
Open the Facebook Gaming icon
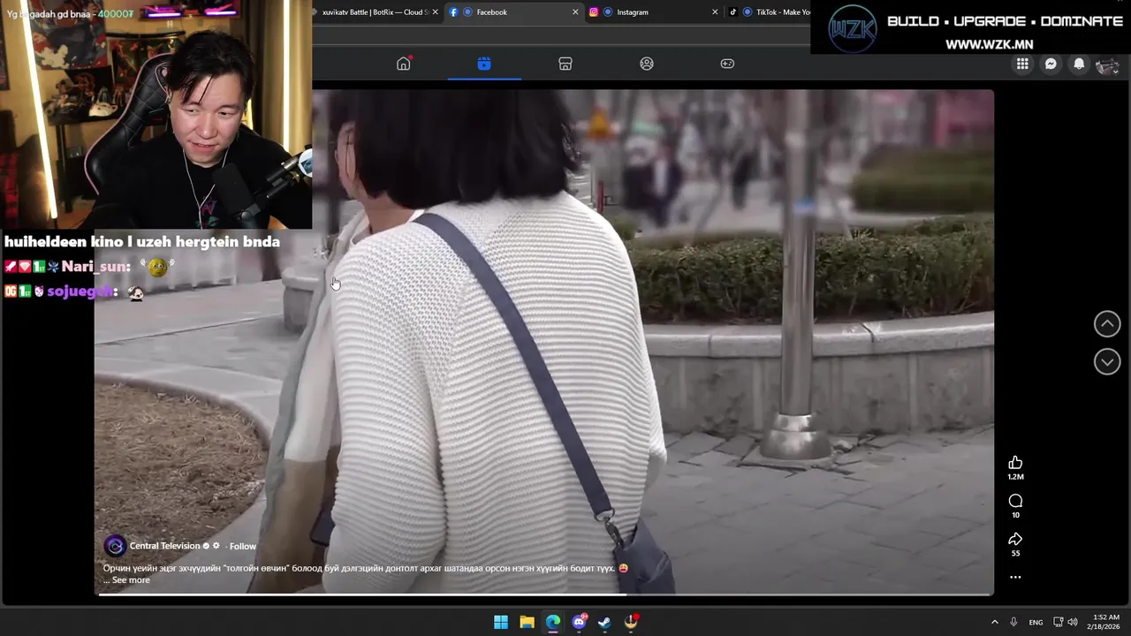727,64
